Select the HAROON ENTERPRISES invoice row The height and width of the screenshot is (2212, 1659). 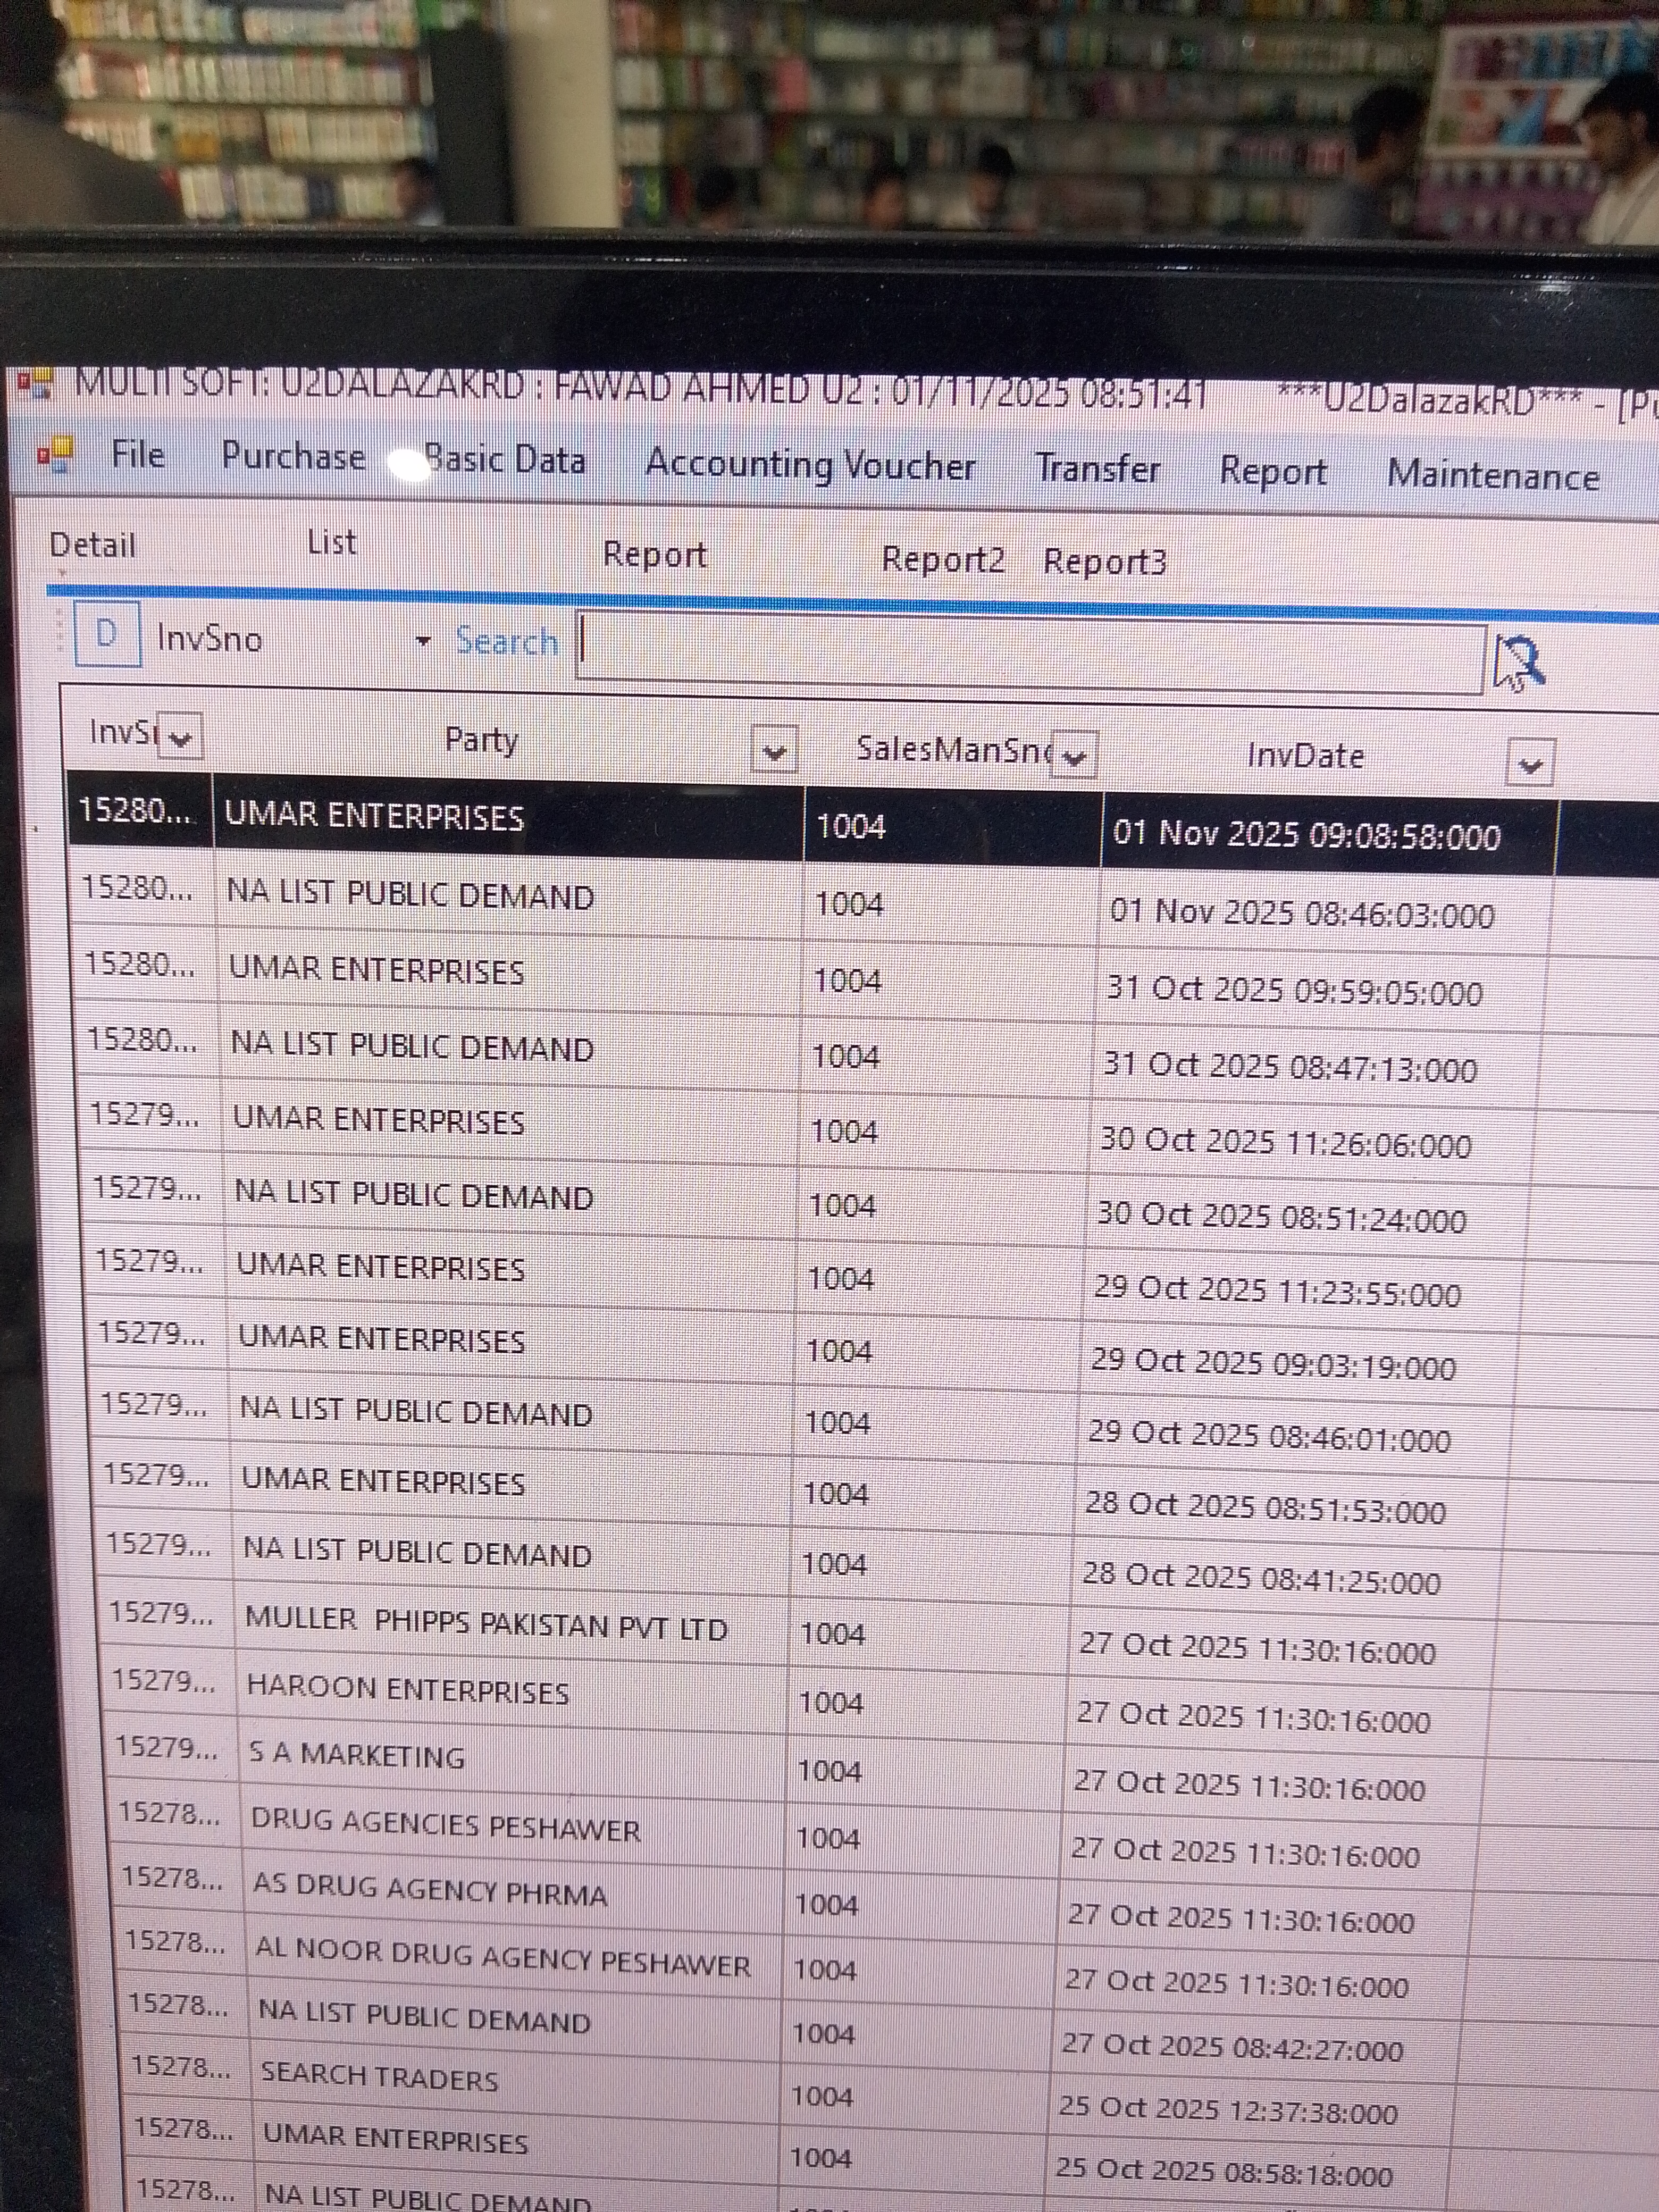tap(407, 1691)
